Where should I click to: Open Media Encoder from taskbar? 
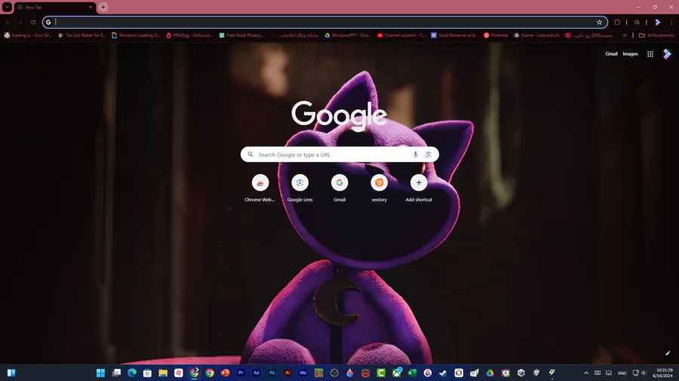pyautogui.click(x=303, y=373)
